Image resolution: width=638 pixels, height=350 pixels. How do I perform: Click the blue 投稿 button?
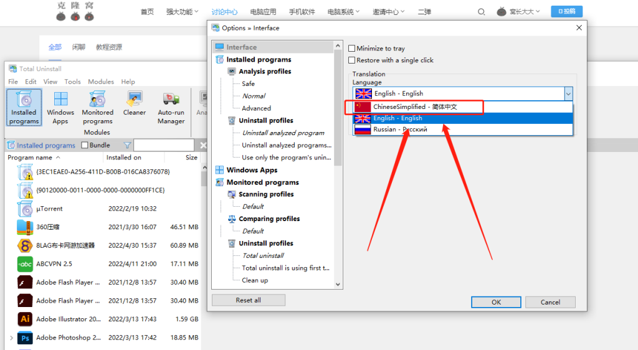tap(566, 11)
